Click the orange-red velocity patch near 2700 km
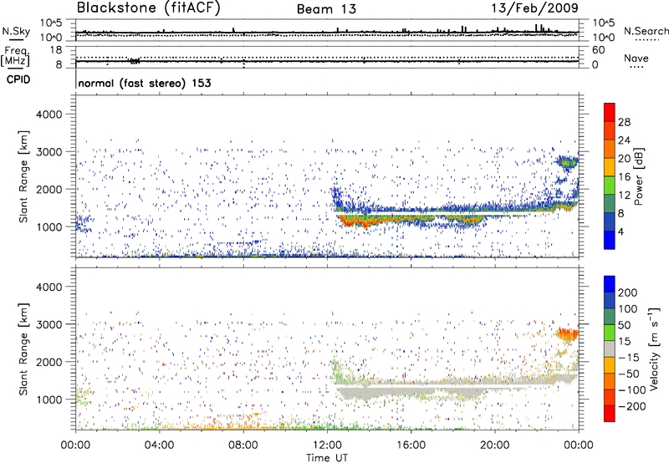This screenshot has height=463, width=669. click(x=568, y=333)
